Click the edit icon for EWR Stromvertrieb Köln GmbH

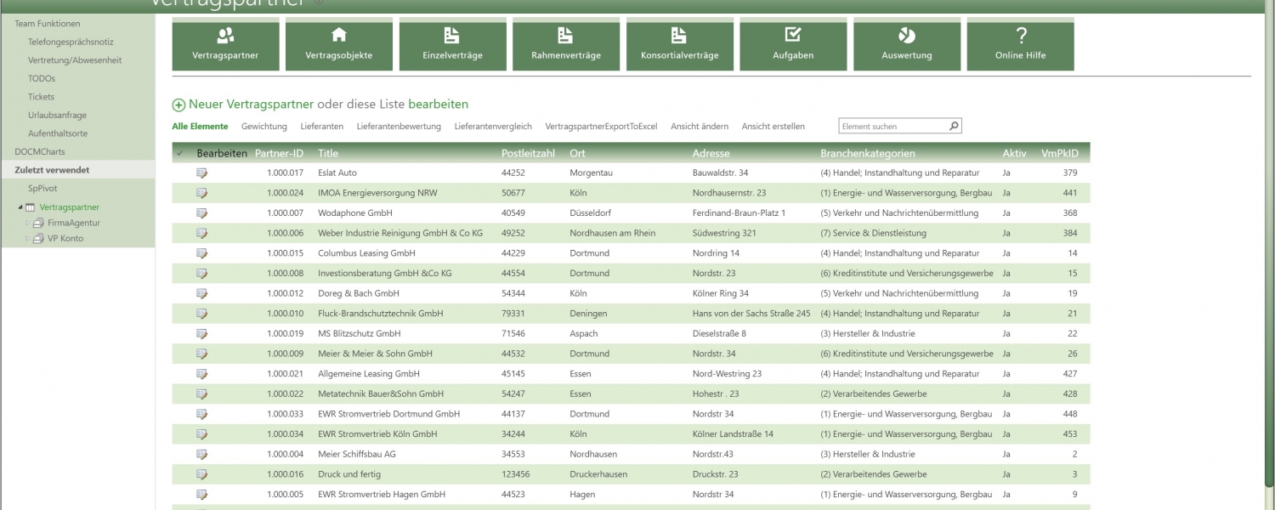pyautogui.click(x=201, y=434)
